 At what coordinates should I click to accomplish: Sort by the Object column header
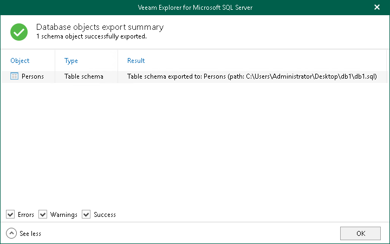tap(20, 61)
